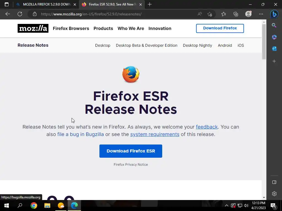This screenshot has width=282, height=211.
Task: Open Microsoft 365 icon in sidebar
Action: pyautogui.click(x=274, y=37)
